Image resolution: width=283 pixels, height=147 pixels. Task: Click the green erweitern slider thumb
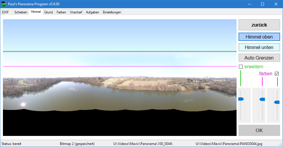pyautogui.click(x=241, y=99)
